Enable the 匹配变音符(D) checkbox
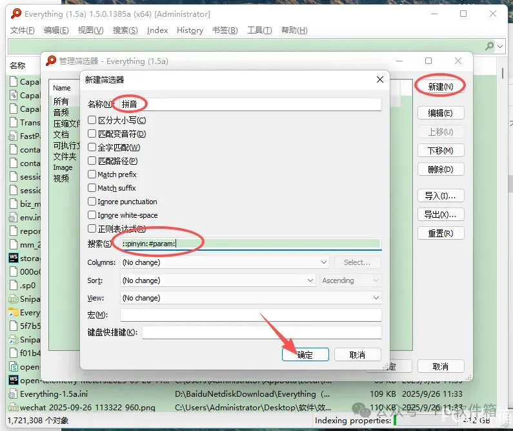513x431 pixels. [92, 134]
